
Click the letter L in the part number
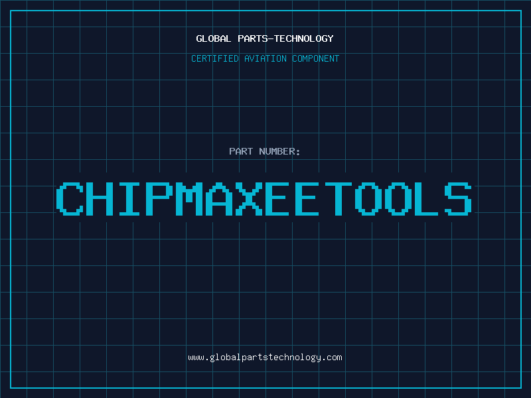427,198
